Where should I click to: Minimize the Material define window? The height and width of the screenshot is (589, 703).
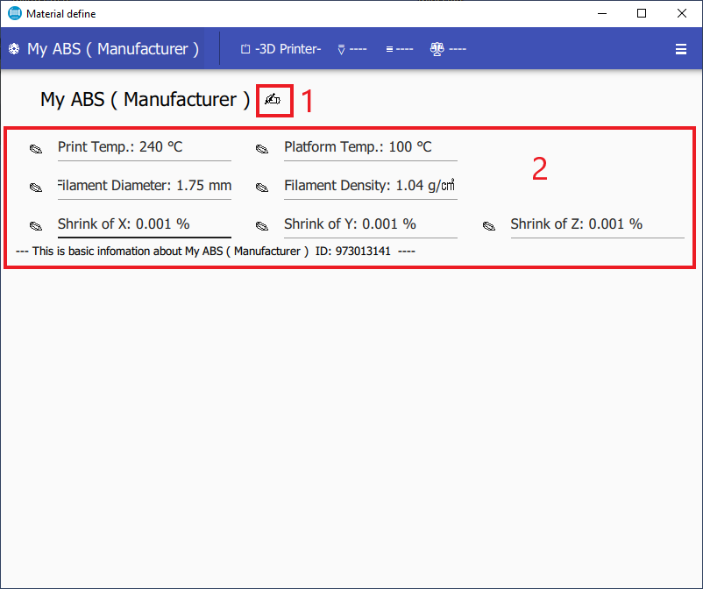point(602,13)
